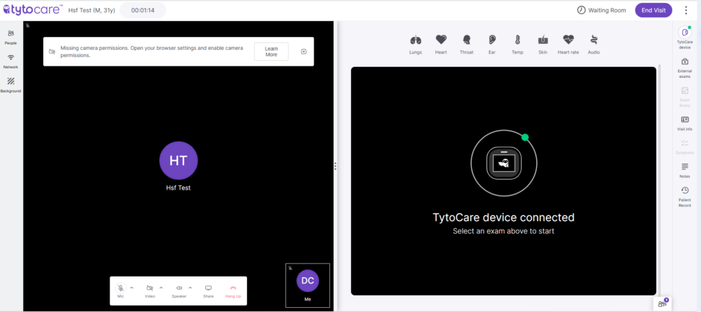This screenshot has height=312, width=701.
Task: Select the Skin exam
Action: click(x=543, y=44)
